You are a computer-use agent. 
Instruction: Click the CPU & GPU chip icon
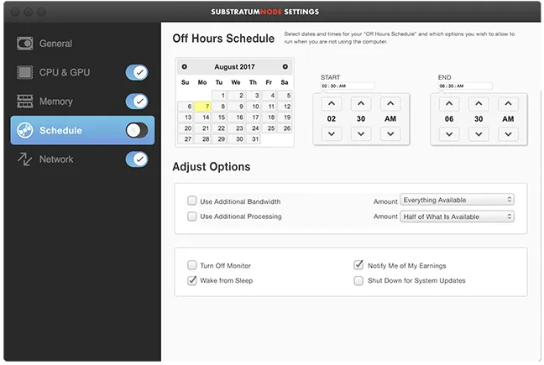[x=25, y=72]
